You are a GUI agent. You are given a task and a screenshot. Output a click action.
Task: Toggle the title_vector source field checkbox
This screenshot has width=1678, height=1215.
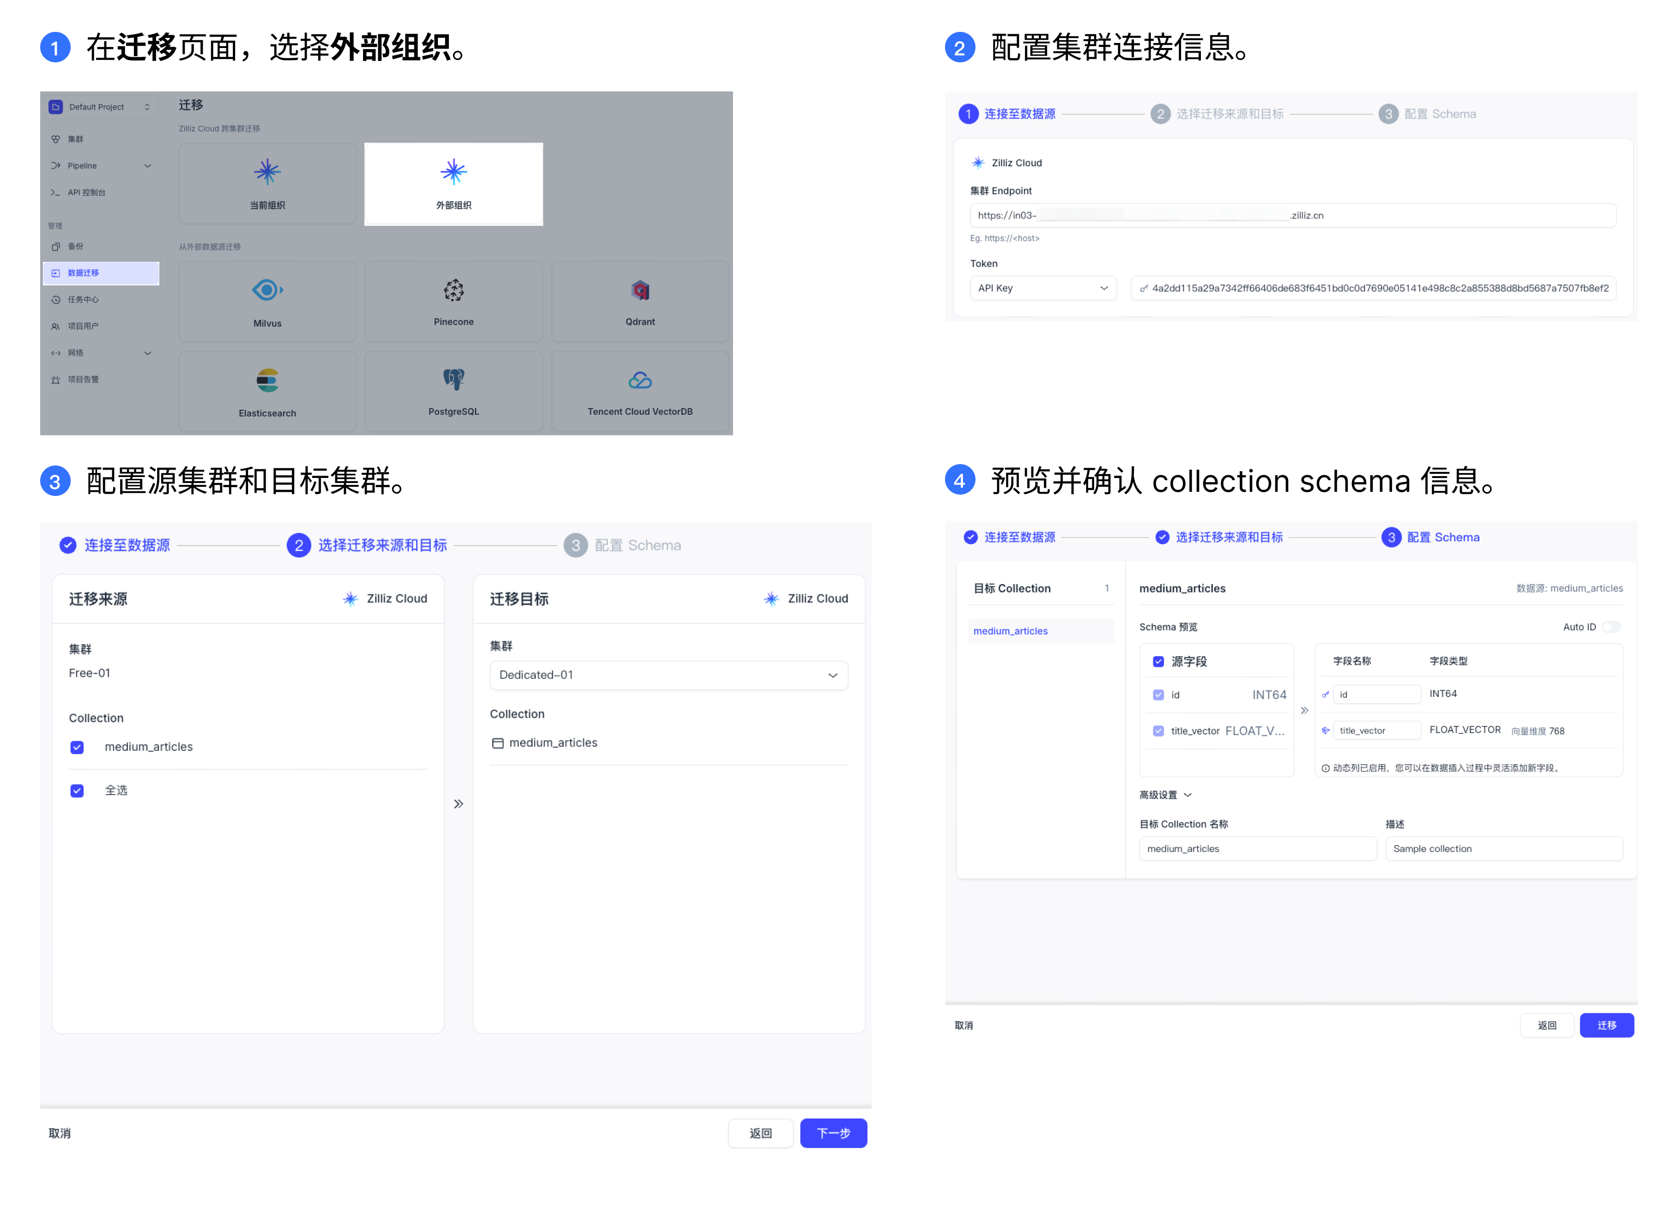click(1158, 732)
